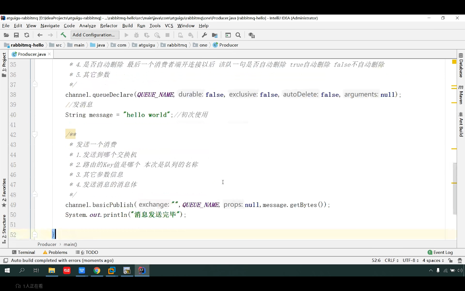Screen dimensions: 465x291
Task: Open the Event Log panel
Action: tap(440, 252)
